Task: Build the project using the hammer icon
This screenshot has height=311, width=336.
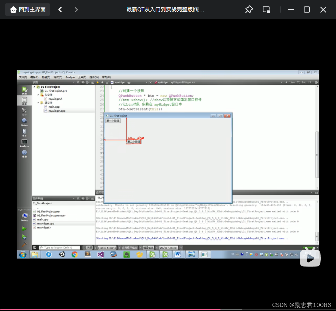Action: (x=24, y=244)
